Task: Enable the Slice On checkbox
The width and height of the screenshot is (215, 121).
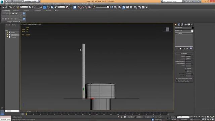Action: tap(186, 71)
